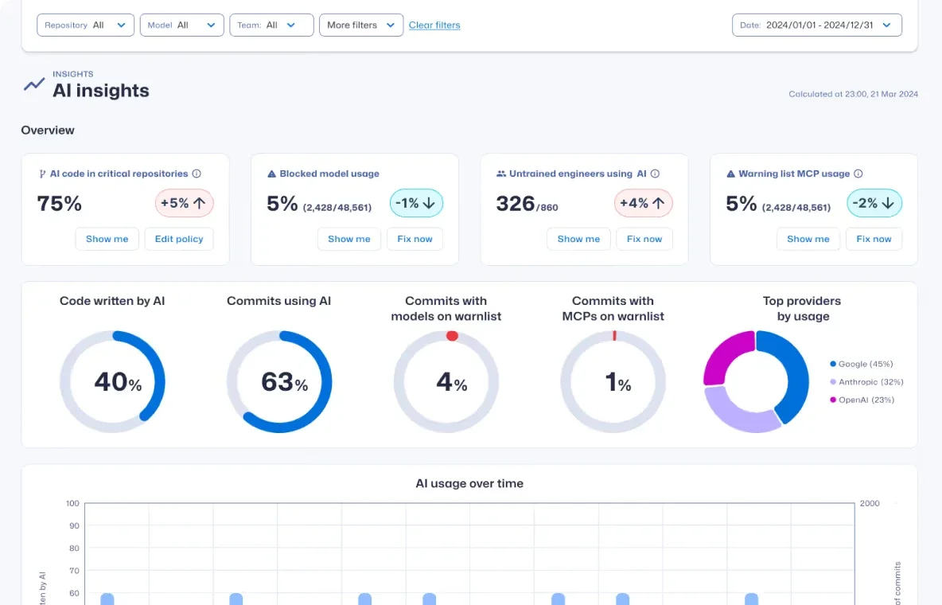The image size is (942, 605).
Task: Expand the More filters dropdown
Action: pyautogui.click(x=361, y=25)
